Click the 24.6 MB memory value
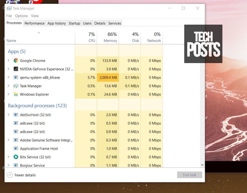 click(x=110, y=94)
